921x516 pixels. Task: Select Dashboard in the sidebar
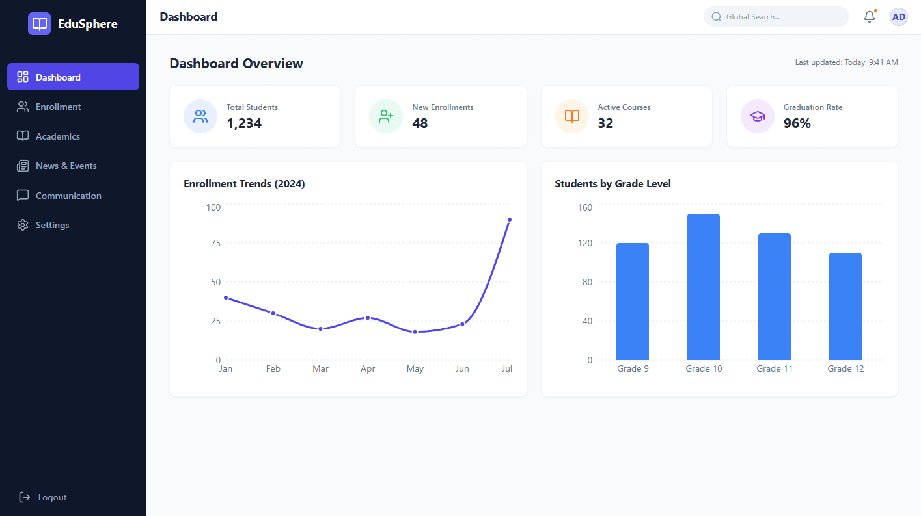(x=73, y=77)
